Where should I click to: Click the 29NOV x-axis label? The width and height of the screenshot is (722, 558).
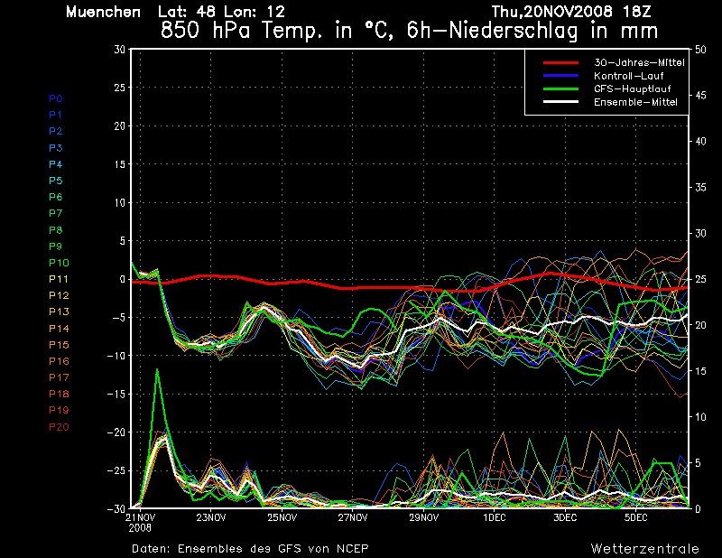pos(423,518)
